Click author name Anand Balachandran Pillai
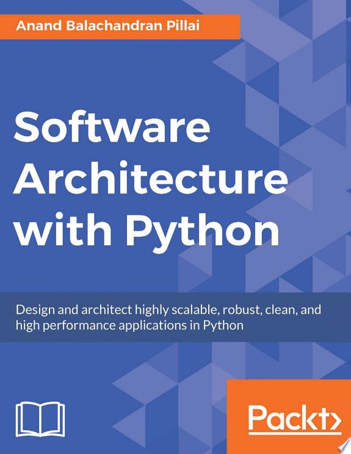The width and height of the screenshot is (351, 454). pyautogui.click(x=107, y=26)
